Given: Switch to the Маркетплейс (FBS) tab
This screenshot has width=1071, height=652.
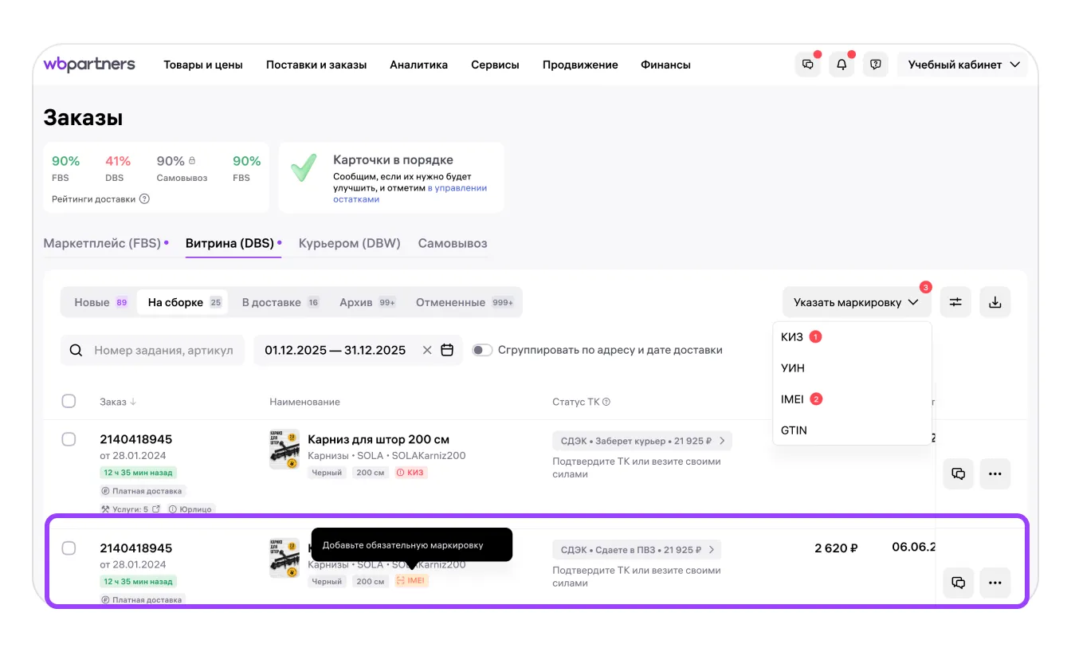Looking at the screenshot, I should point(102,243).
